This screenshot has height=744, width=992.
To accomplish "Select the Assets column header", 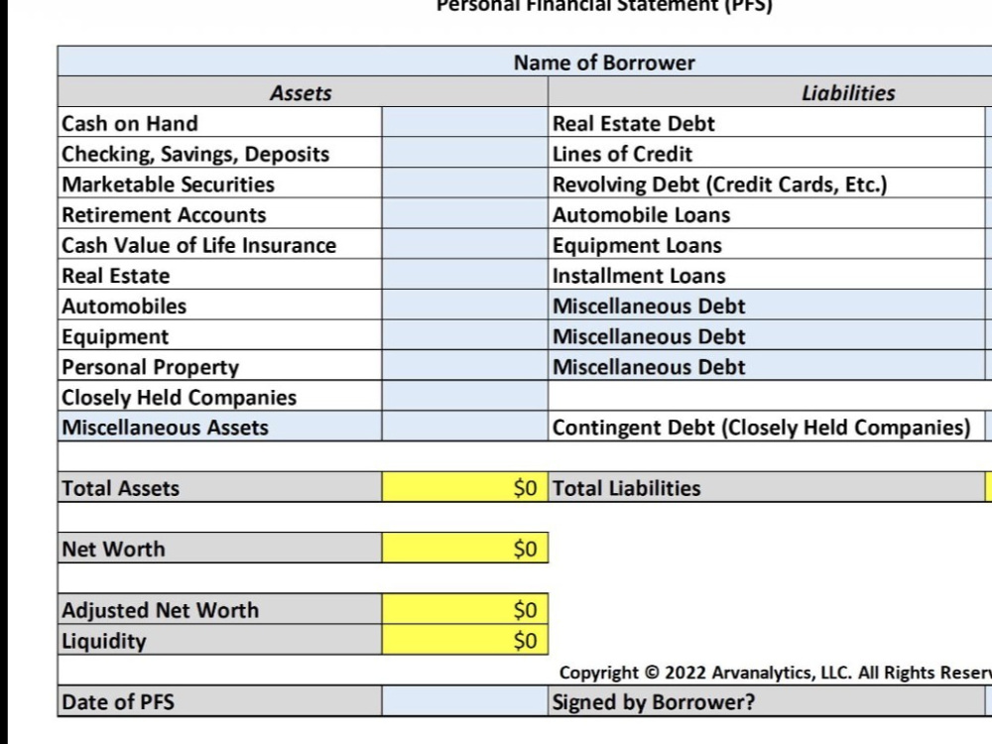I will pos(303,91).
